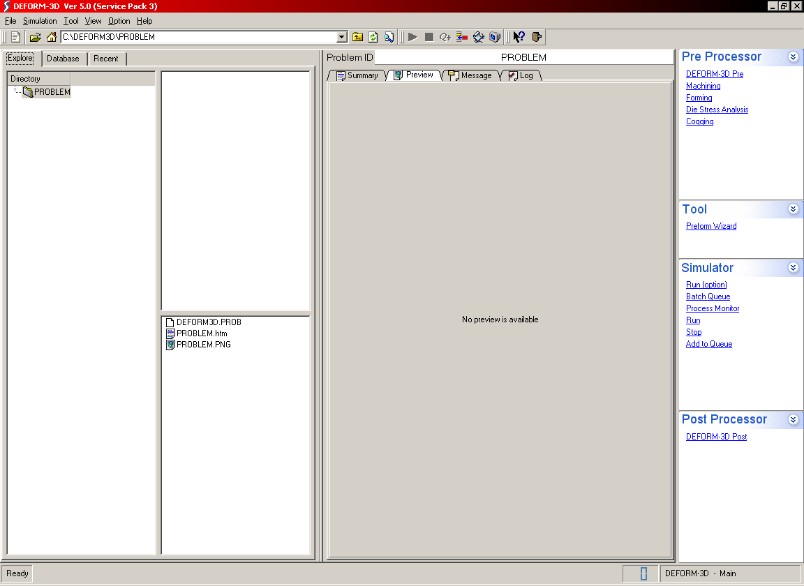Click the open folder toolbar icon
This screenshot has height=586, width=804.
click(35, 37)
